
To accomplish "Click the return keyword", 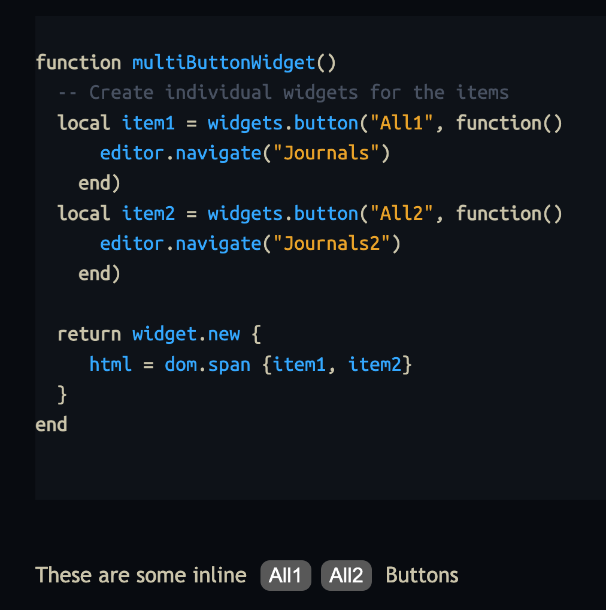I will 89,334.
